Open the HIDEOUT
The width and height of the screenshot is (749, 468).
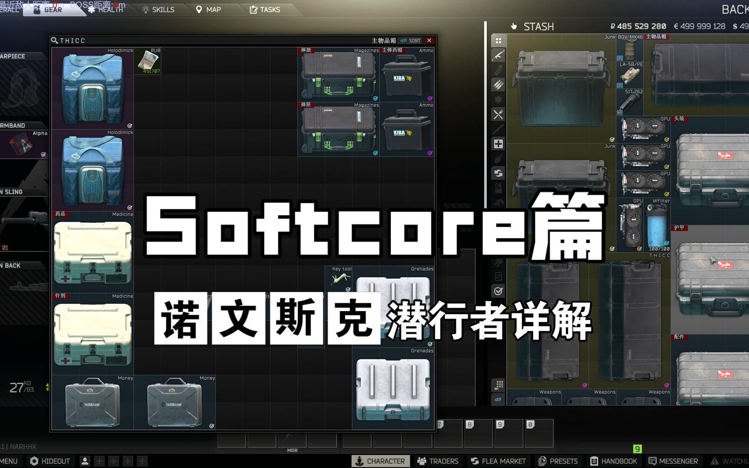[x=50, y=461]
